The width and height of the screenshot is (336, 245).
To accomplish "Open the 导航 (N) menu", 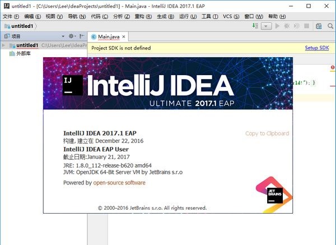I will point(77,16).
